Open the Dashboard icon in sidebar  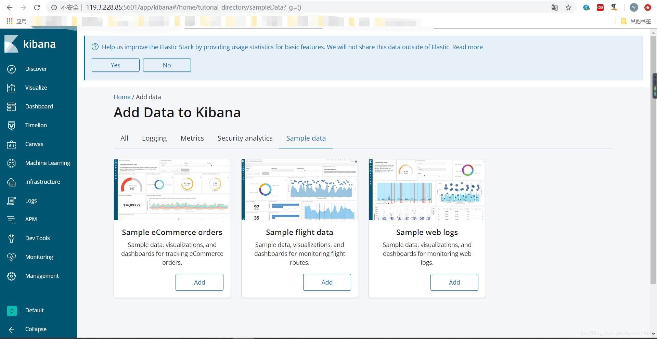[x=11, y=107]
